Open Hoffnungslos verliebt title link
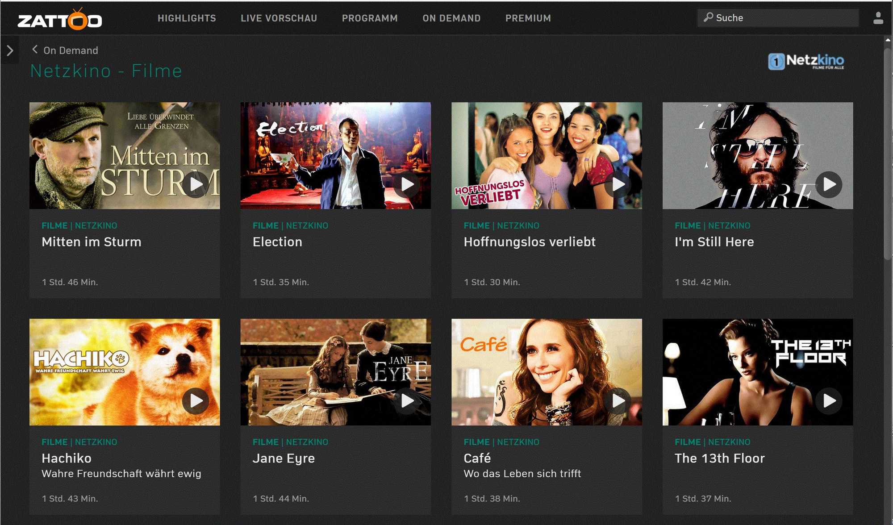 pyautogui.click(x=530, y=242)
